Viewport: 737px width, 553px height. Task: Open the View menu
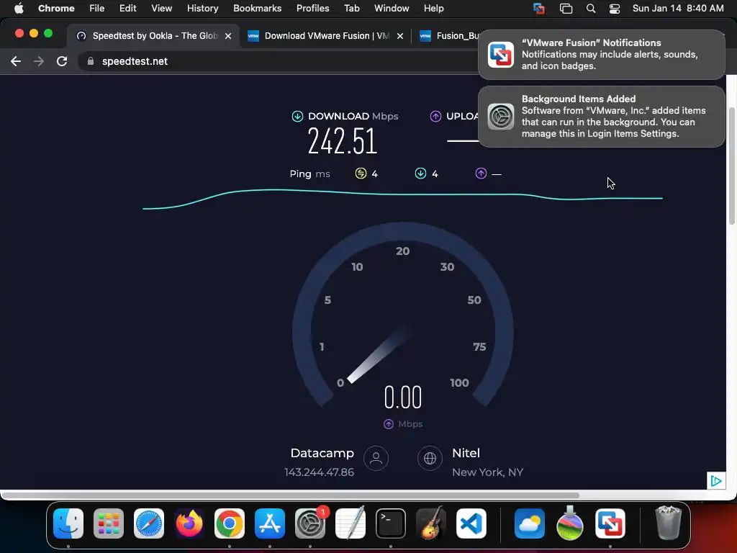tap(162, 9)
